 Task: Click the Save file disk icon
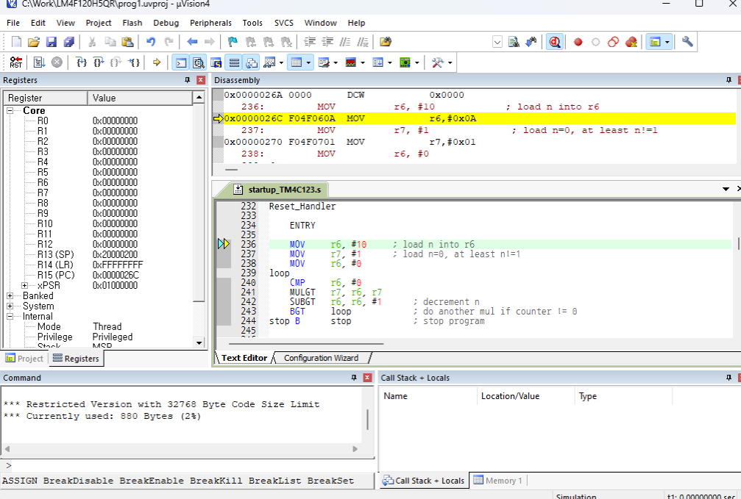click(x=52, y=42)
